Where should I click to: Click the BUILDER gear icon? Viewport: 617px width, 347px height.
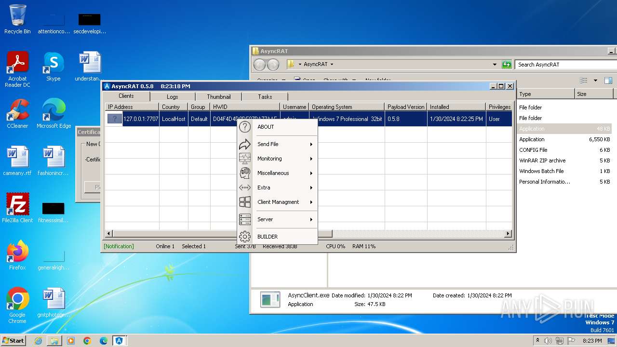point(245,237)
